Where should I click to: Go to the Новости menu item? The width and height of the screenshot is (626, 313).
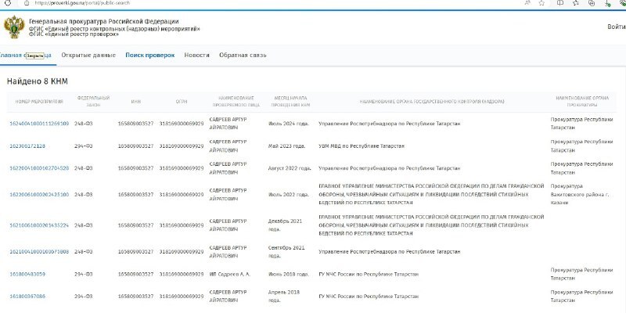[196, 56]
